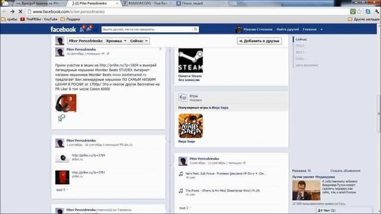Click Добавить в друзья button
Screen dimensions: 381x214
tap(260, 41)
